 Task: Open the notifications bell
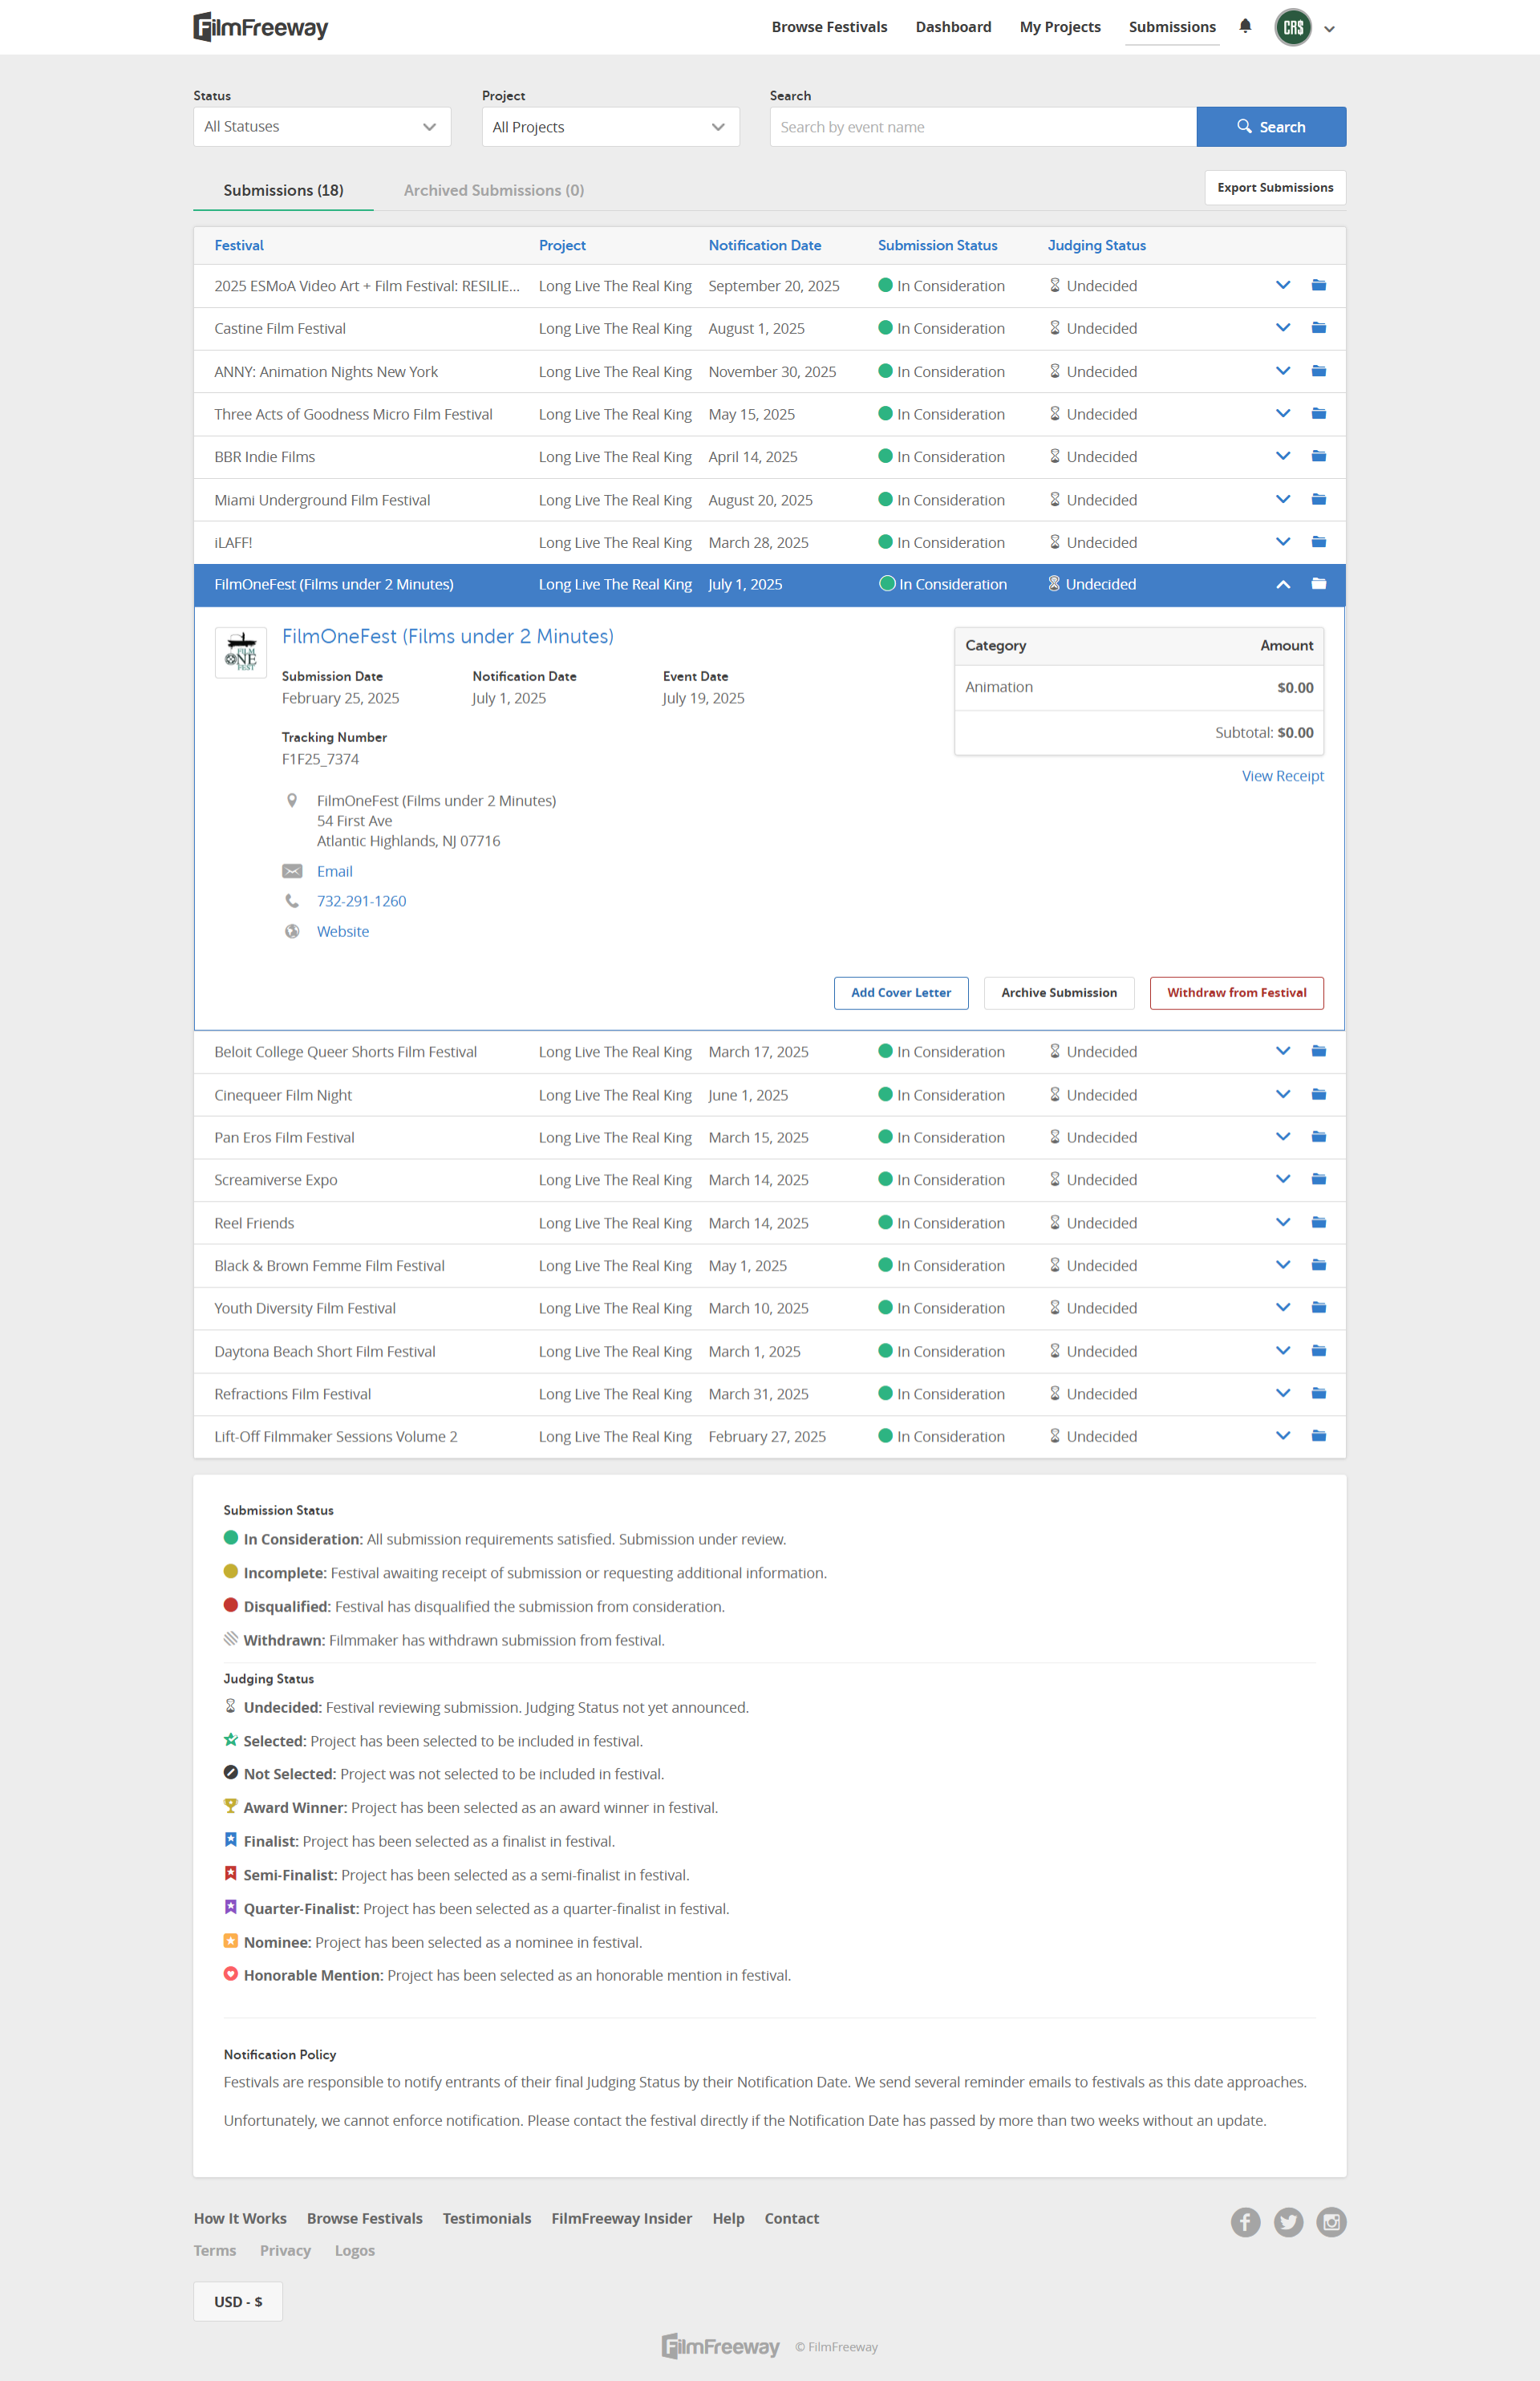pyautogui.click(x=1245, y=26)
